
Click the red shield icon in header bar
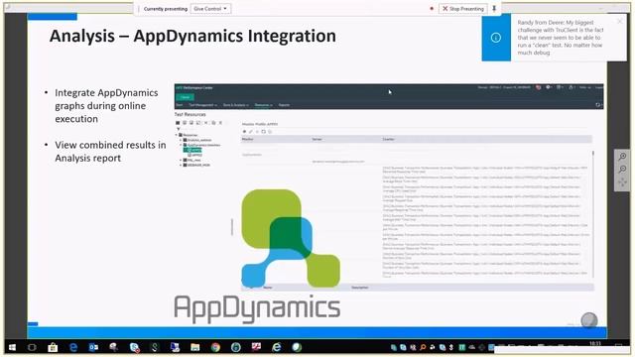538,87
